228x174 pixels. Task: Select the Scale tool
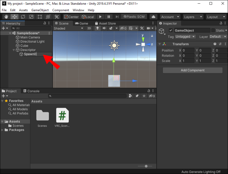(x=31, y=17)
